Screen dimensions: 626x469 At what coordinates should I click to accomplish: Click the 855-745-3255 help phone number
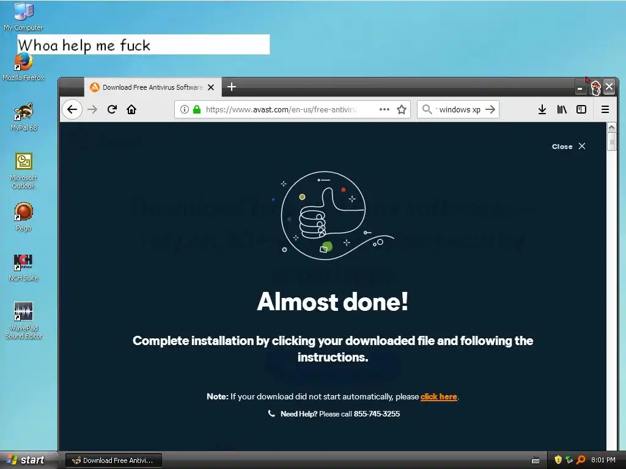click(377, 414)
